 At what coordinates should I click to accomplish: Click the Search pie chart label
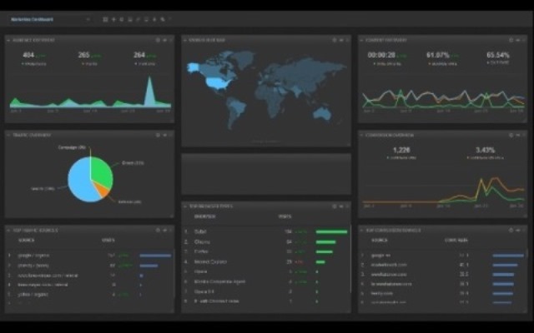[x=43, y=188]
